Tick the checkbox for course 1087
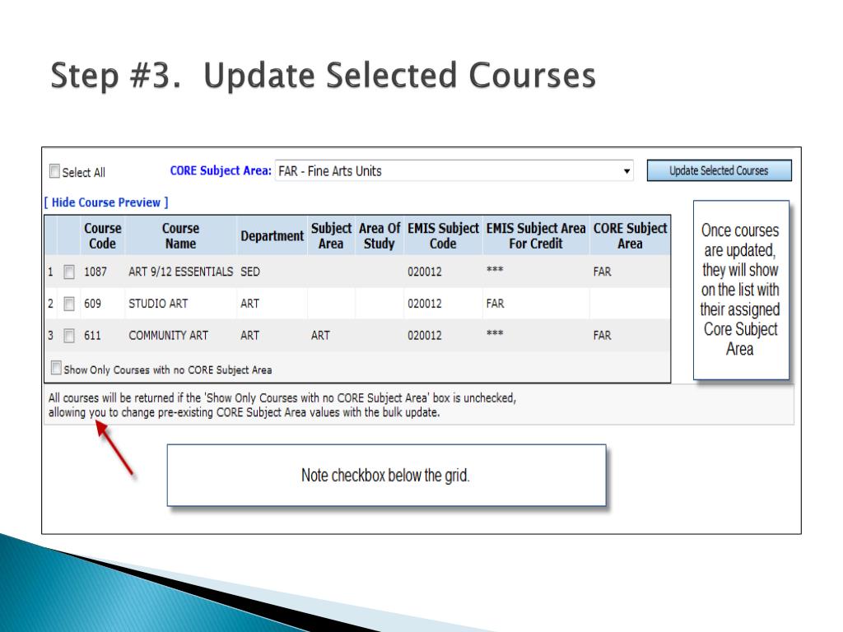This screenshot has width=843, height=632. 69,272
